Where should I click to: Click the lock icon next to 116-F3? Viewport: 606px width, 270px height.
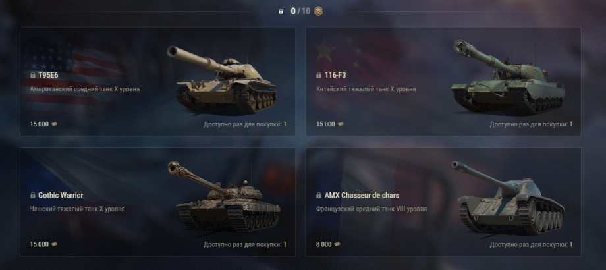pyautogui.click(x=319, y=75)
